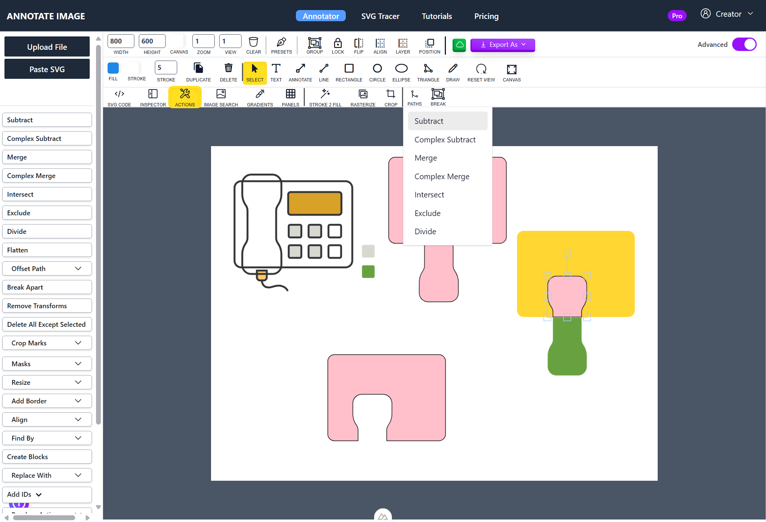The height and width of the screenshot is (522, 766).
Task: Click the sidebar Flatten button
Action: 47,250
